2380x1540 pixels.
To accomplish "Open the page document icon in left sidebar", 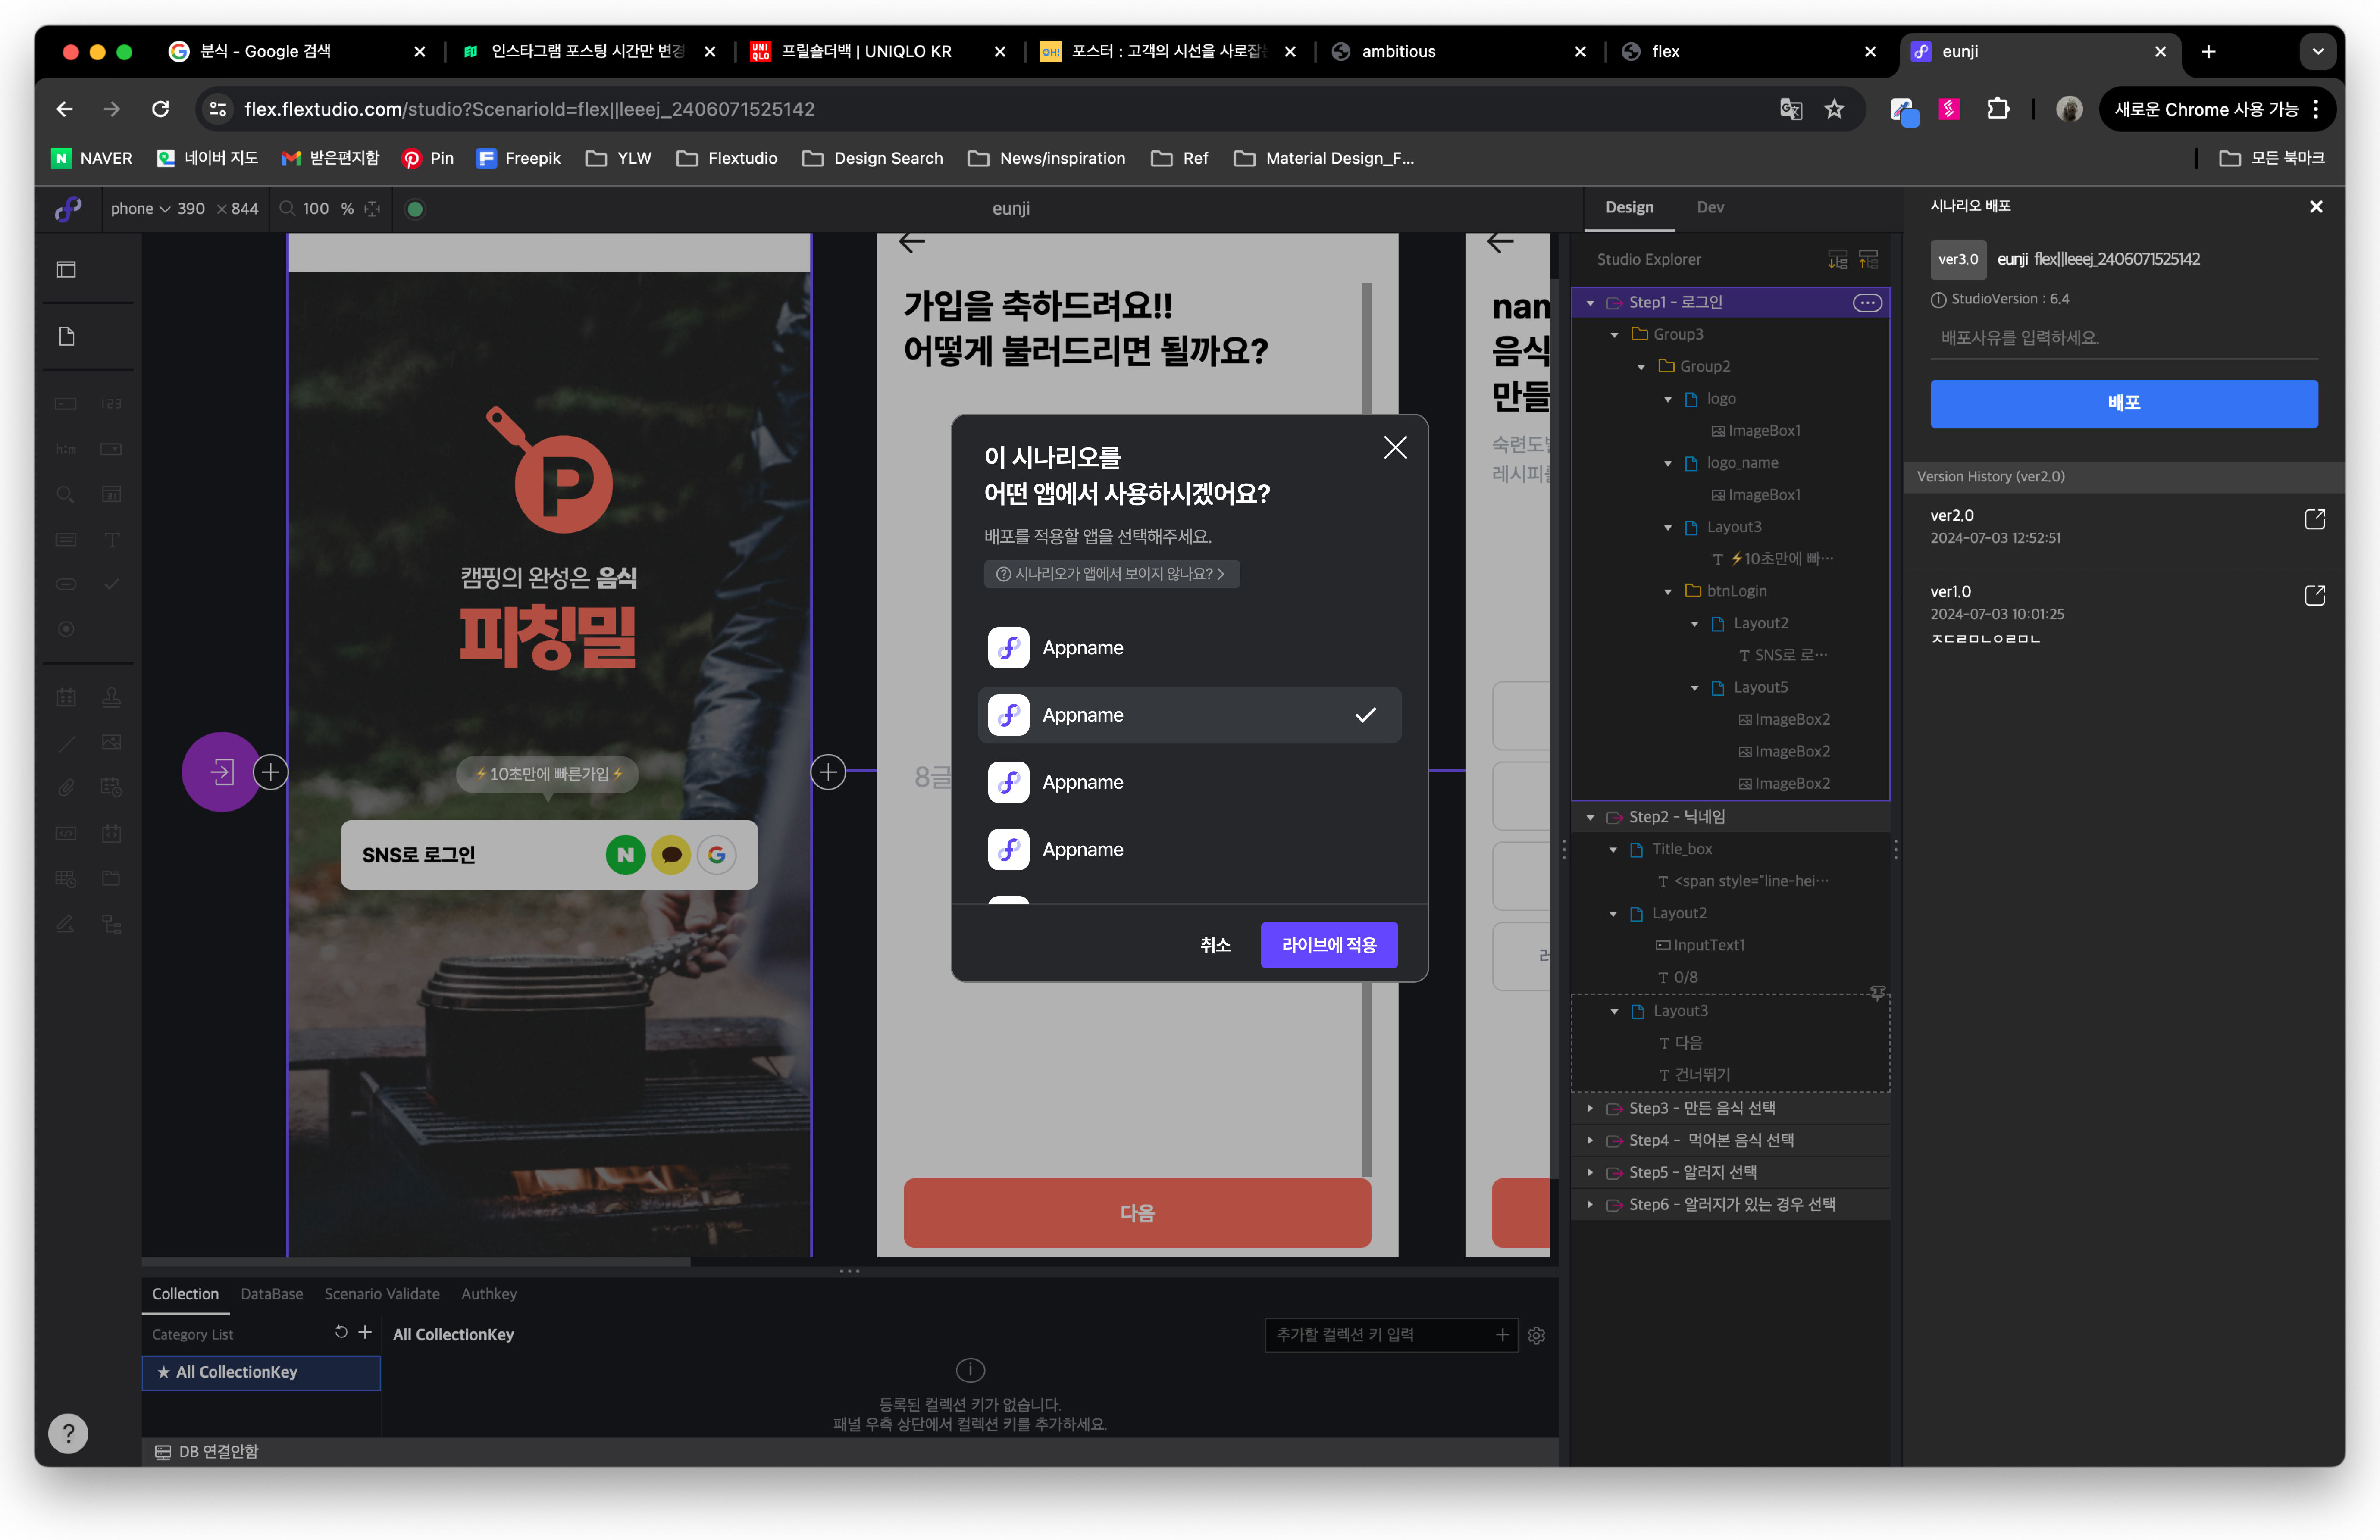I will (67, 336).
